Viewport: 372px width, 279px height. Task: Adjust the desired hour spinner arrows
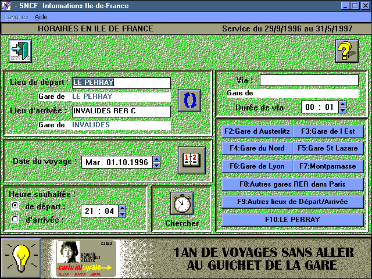click(x=123, y=211)
